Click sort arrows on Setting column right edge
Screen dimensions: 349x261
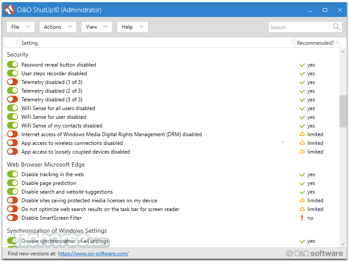point(292,43)
